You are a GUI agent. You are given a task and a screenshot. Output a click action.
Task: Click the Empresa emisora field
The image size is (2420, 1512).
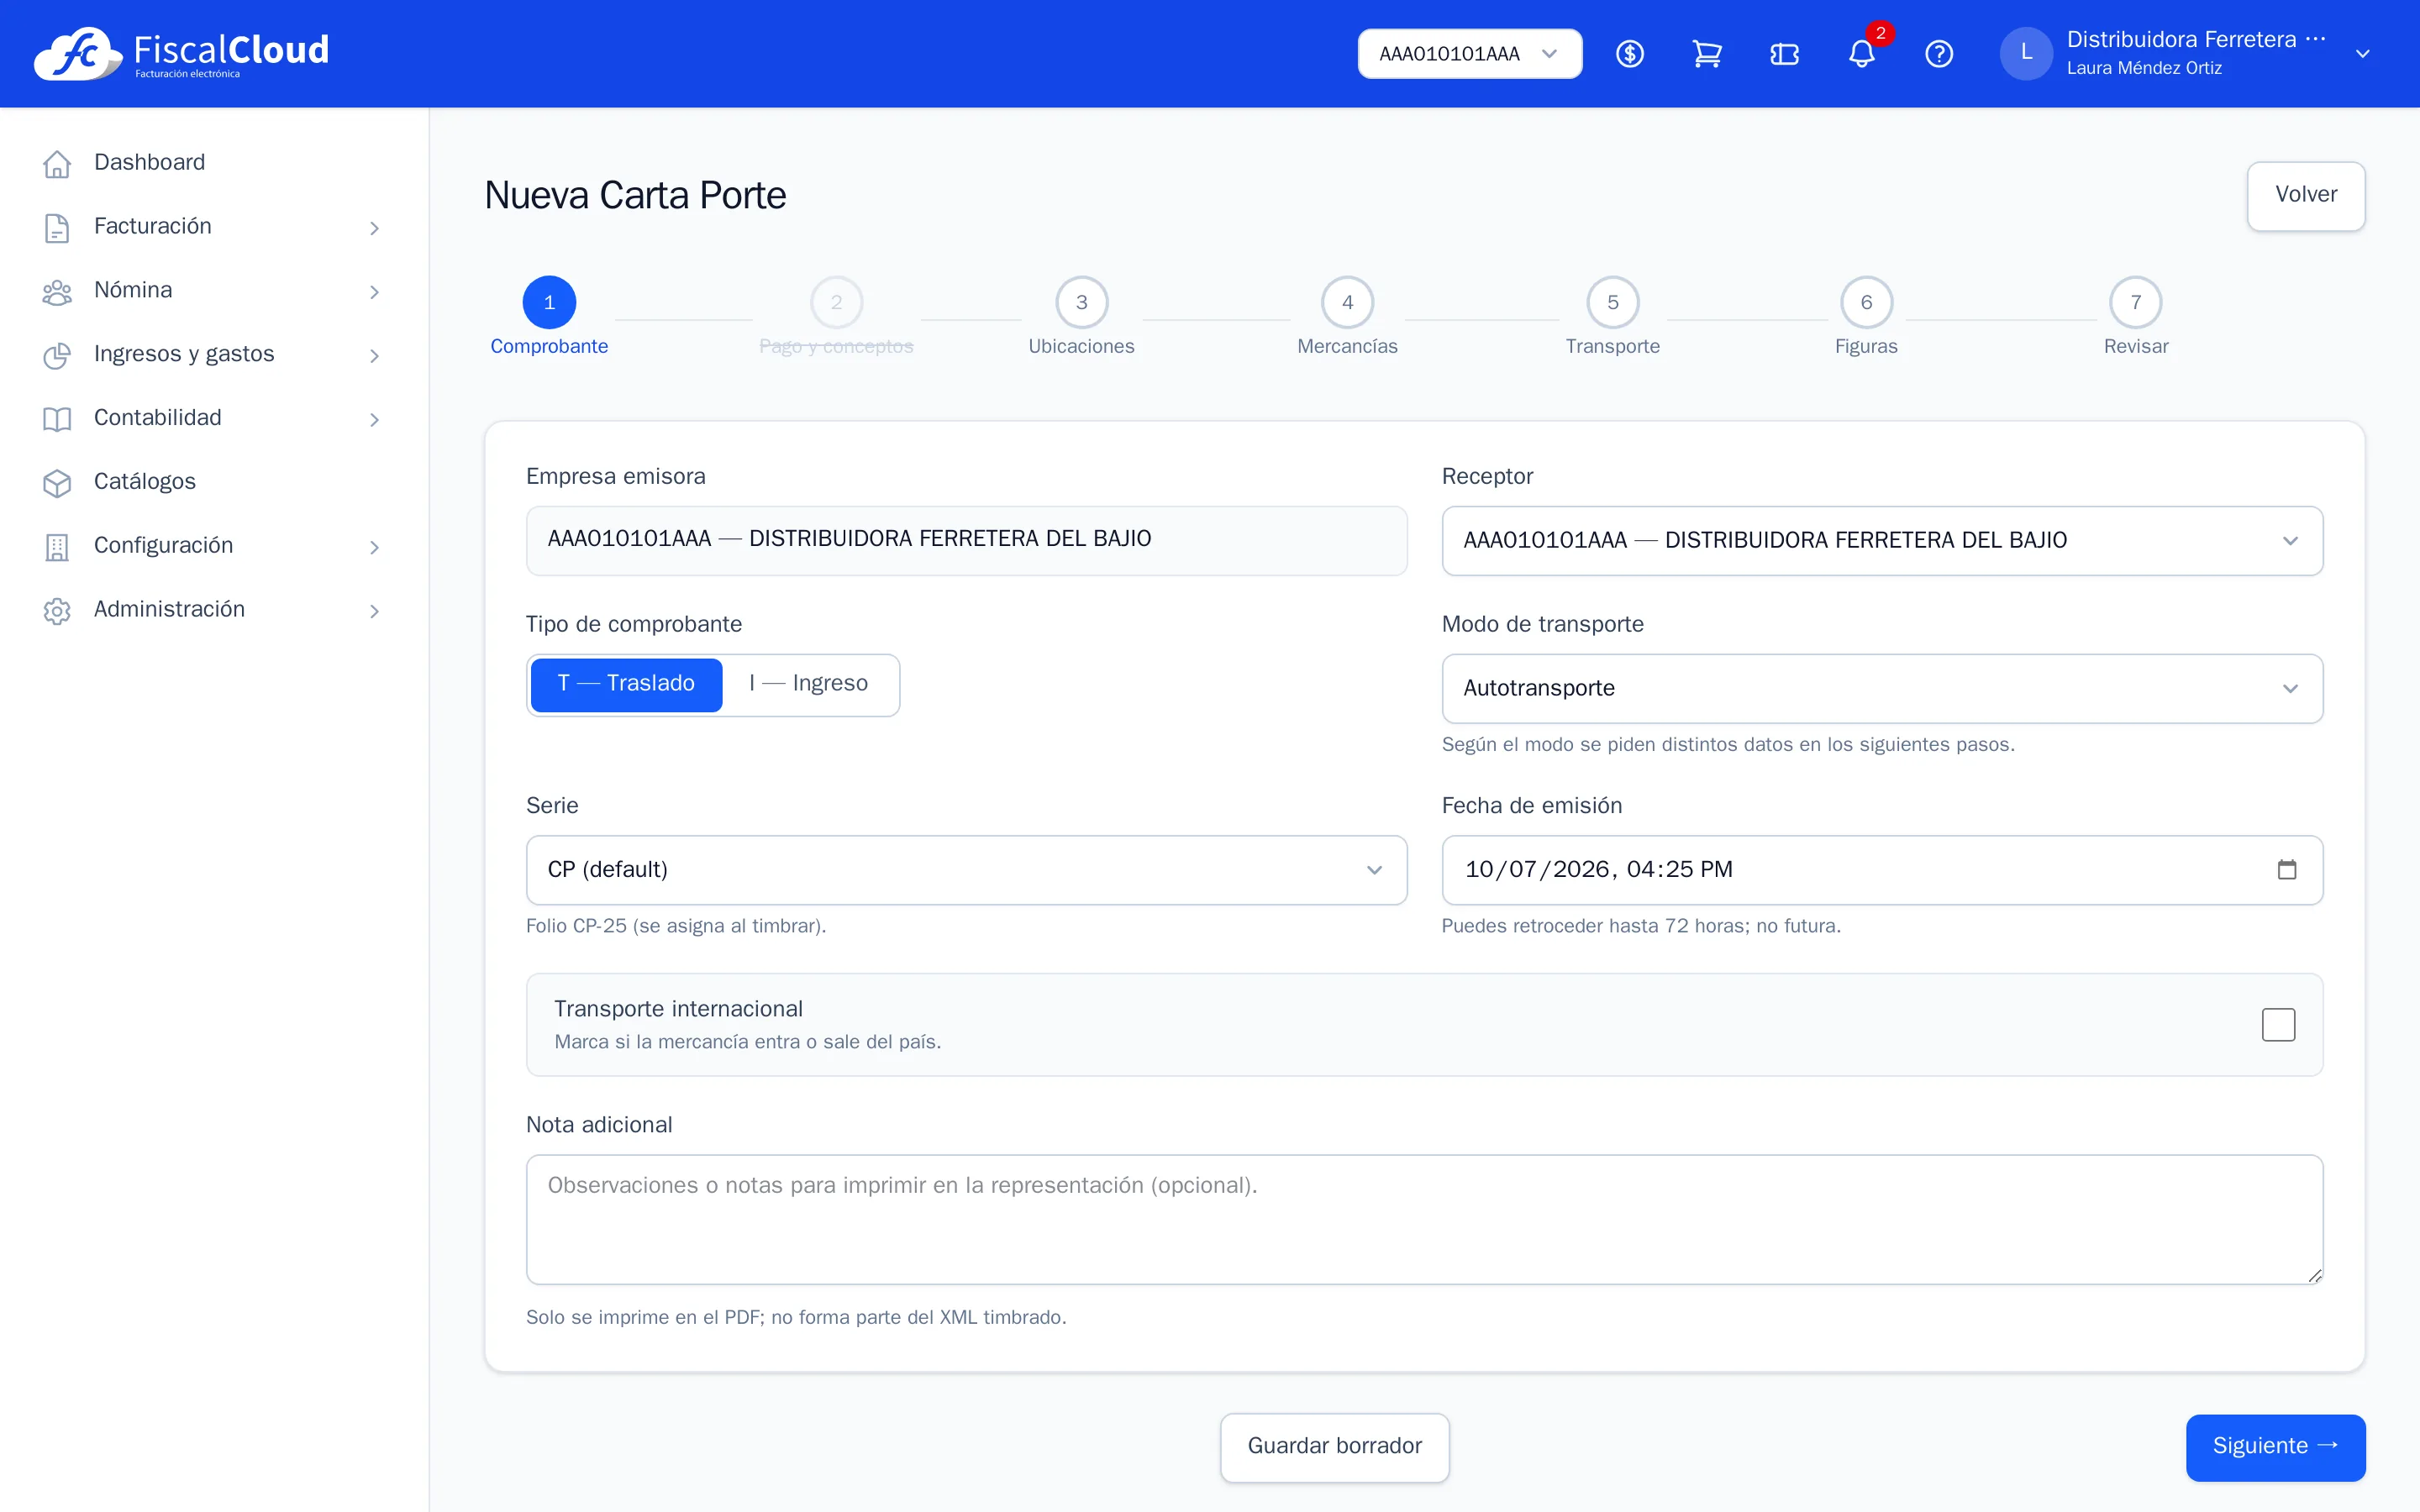tap(966, 540)
